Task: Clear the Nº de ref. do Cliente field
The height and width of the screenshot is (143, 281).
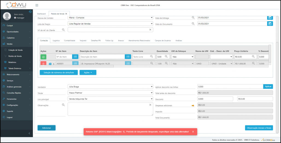Action: [x=150, y=30]
